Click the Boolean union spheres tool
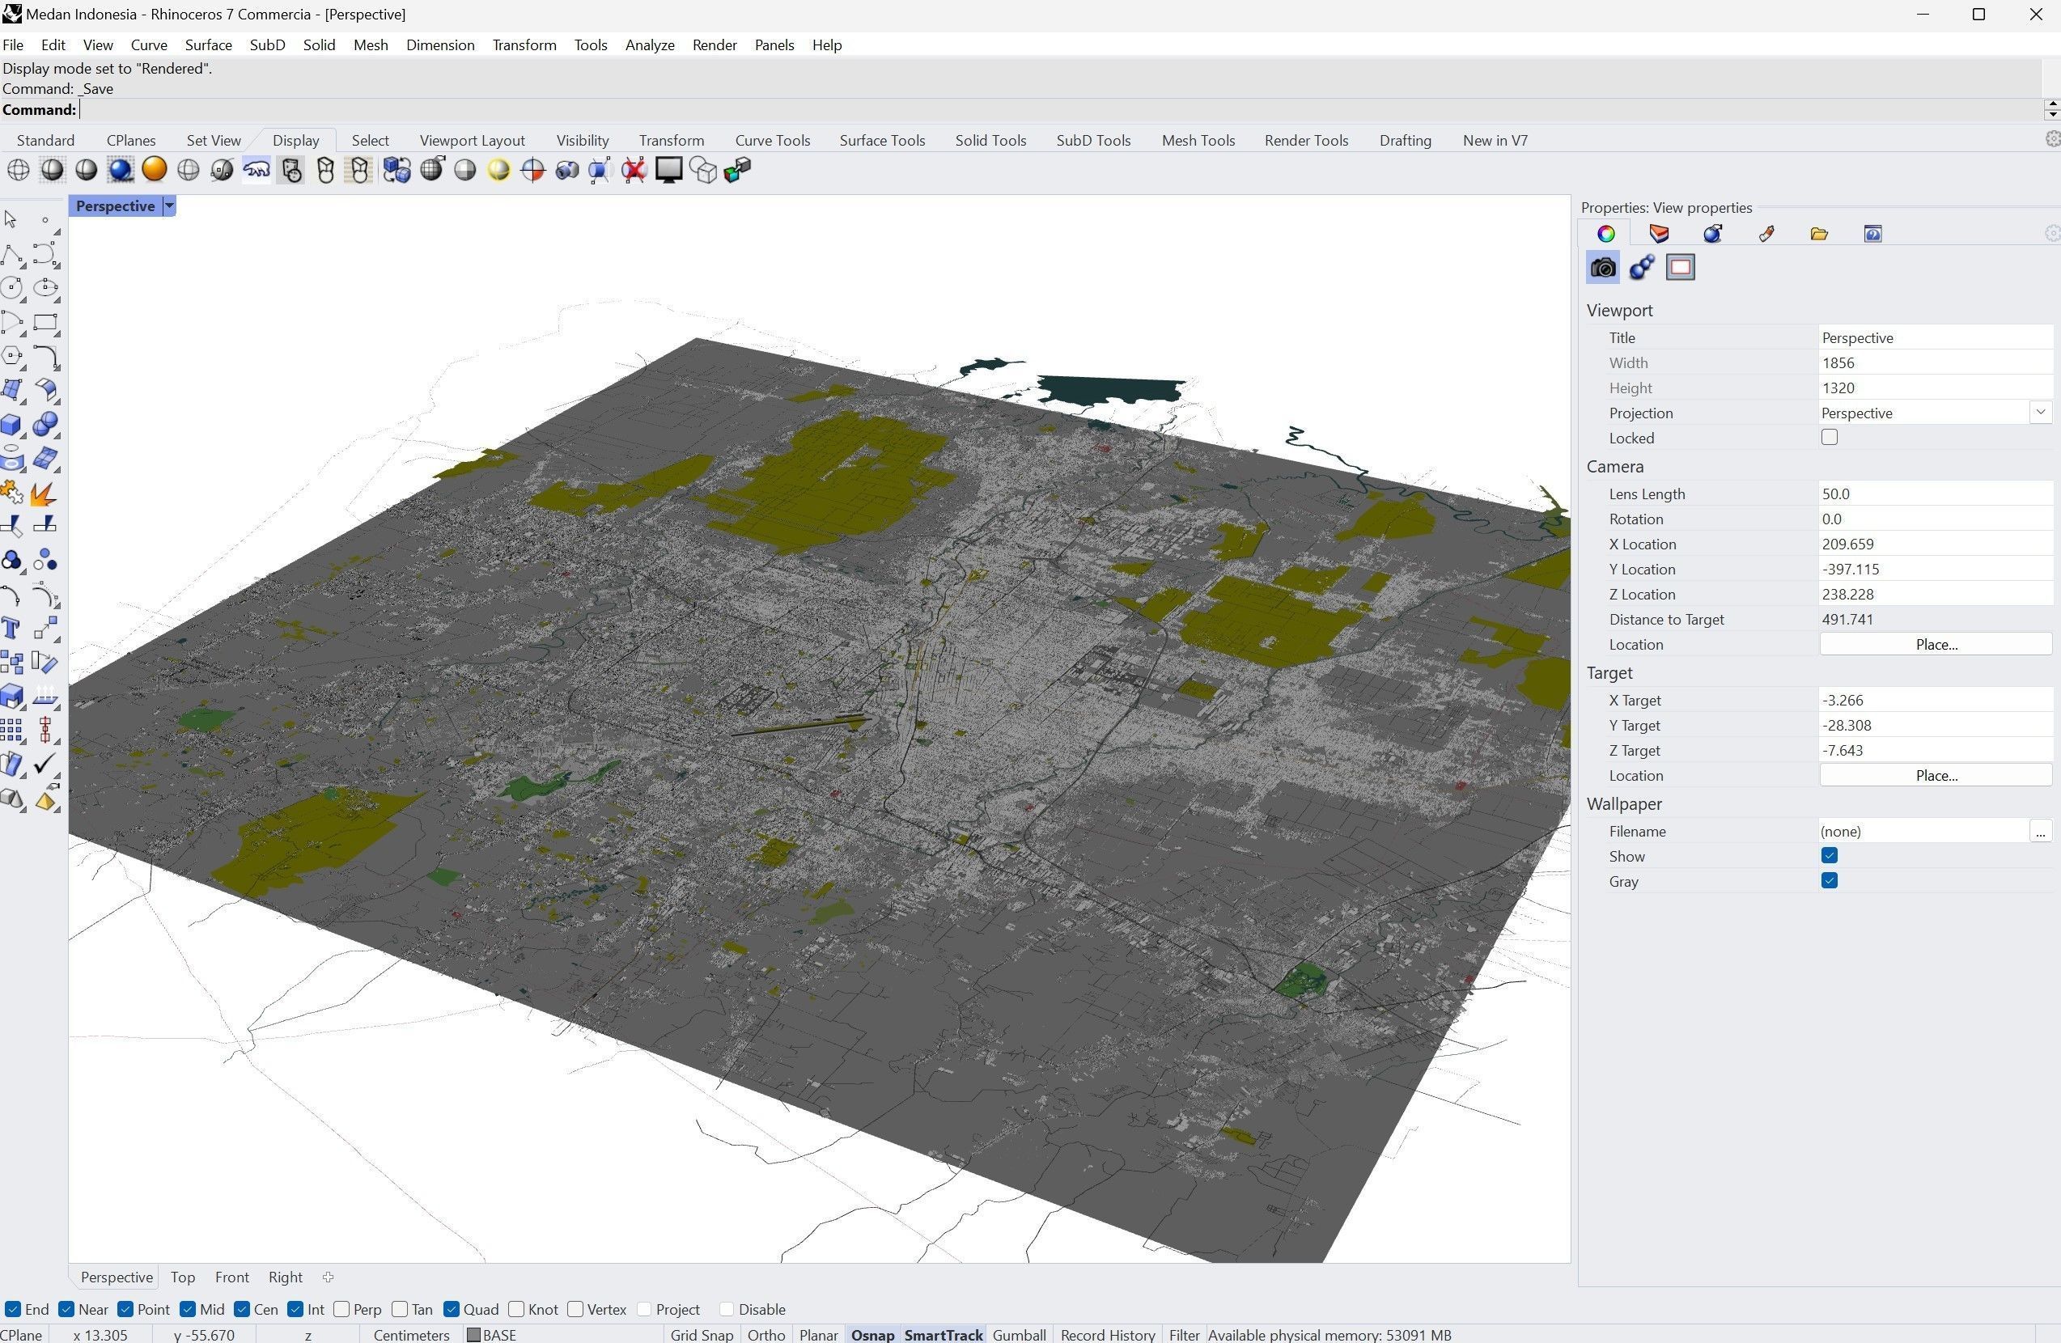The height and width of the screenshot is (1343, 2061). click(x=46, y=424)
